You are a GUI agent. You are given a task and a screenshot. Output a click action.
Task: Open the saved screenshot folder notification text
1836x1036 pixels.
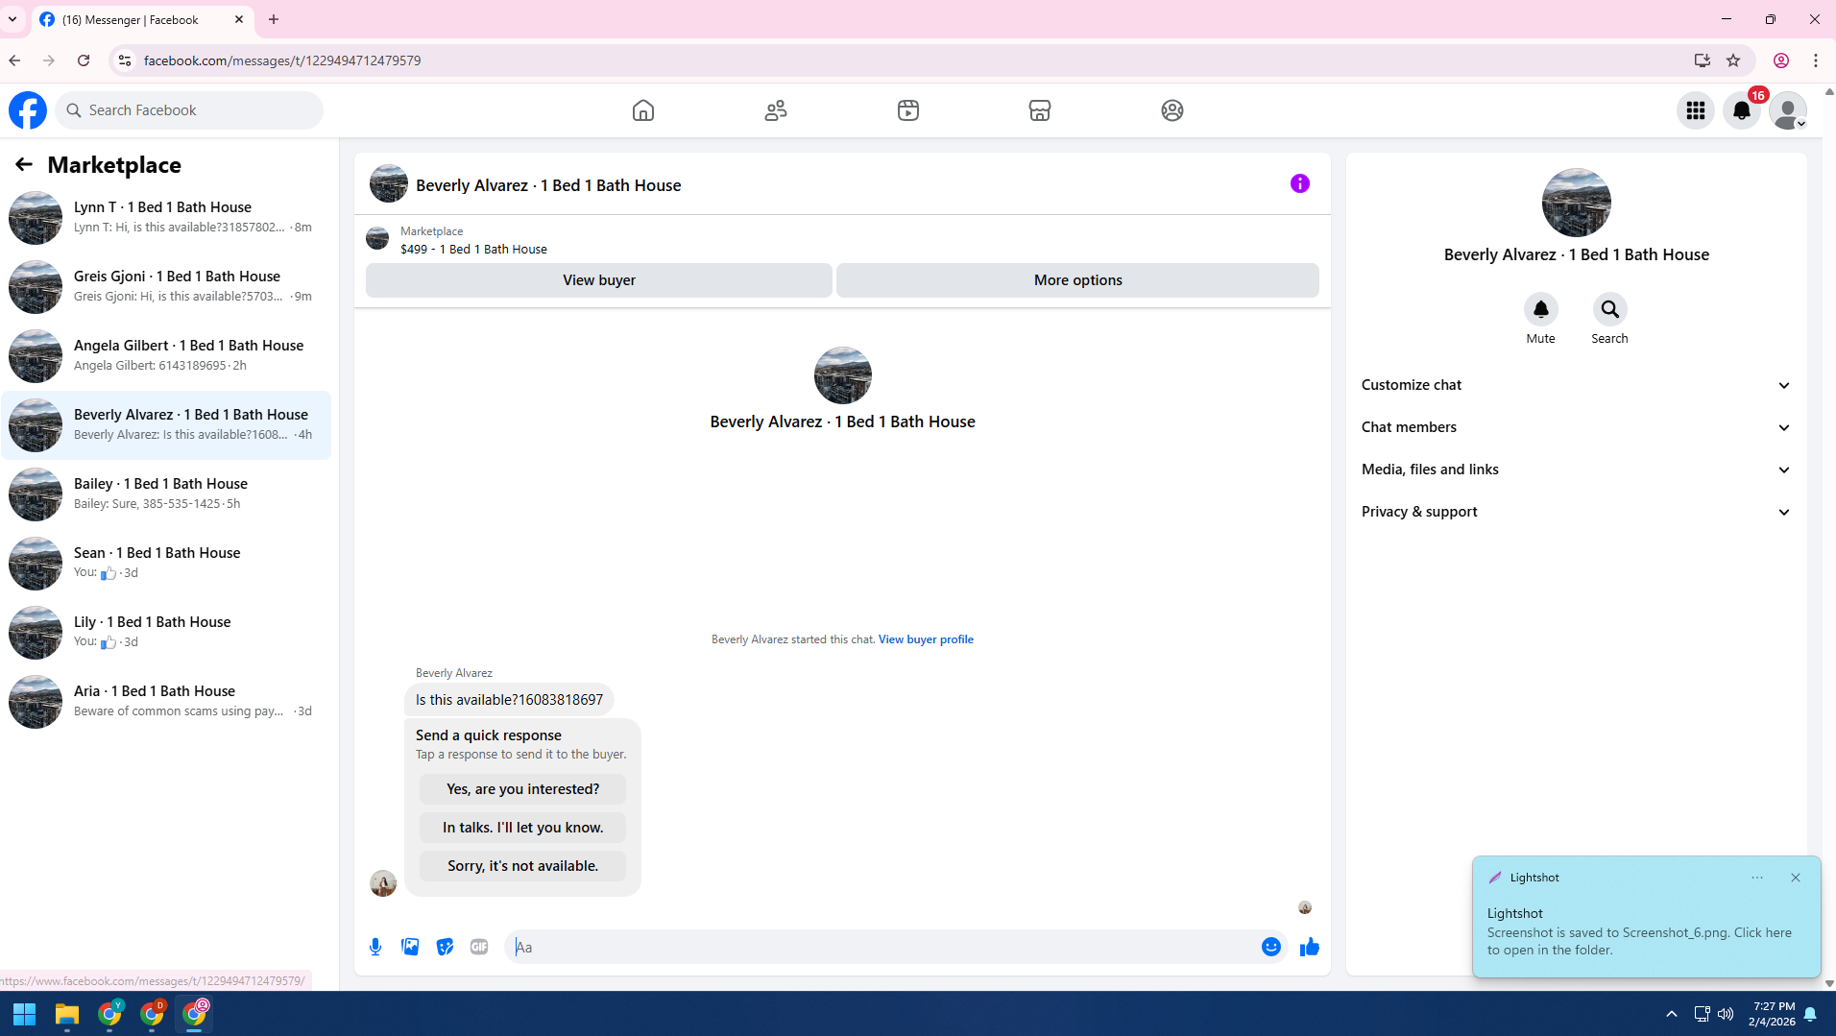[x=1639, y=941]
